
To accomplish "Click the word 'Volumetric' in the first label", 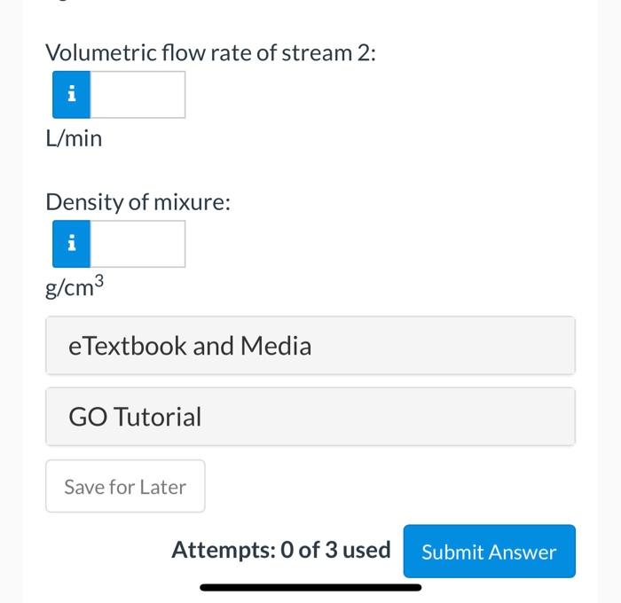I will [x=101, y=53].
